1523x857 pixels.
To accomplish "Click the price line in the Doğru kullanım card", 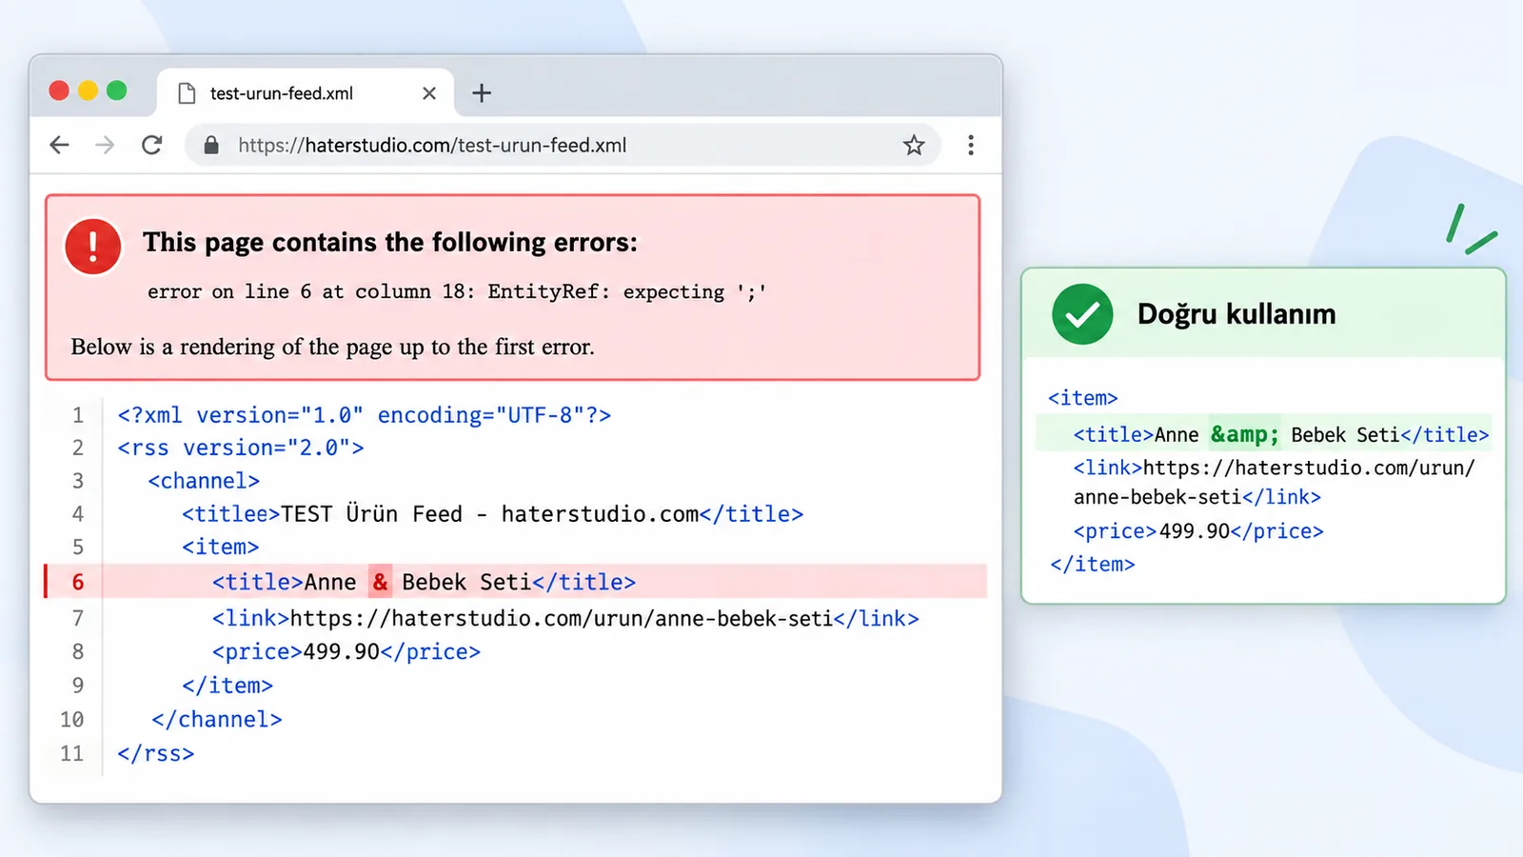I will 1198,531.
